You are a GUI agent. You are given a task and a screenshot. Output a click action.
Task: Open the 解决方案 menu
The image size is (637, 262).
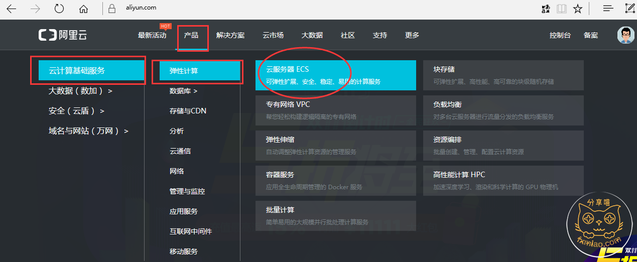click(x=230, y=35)
